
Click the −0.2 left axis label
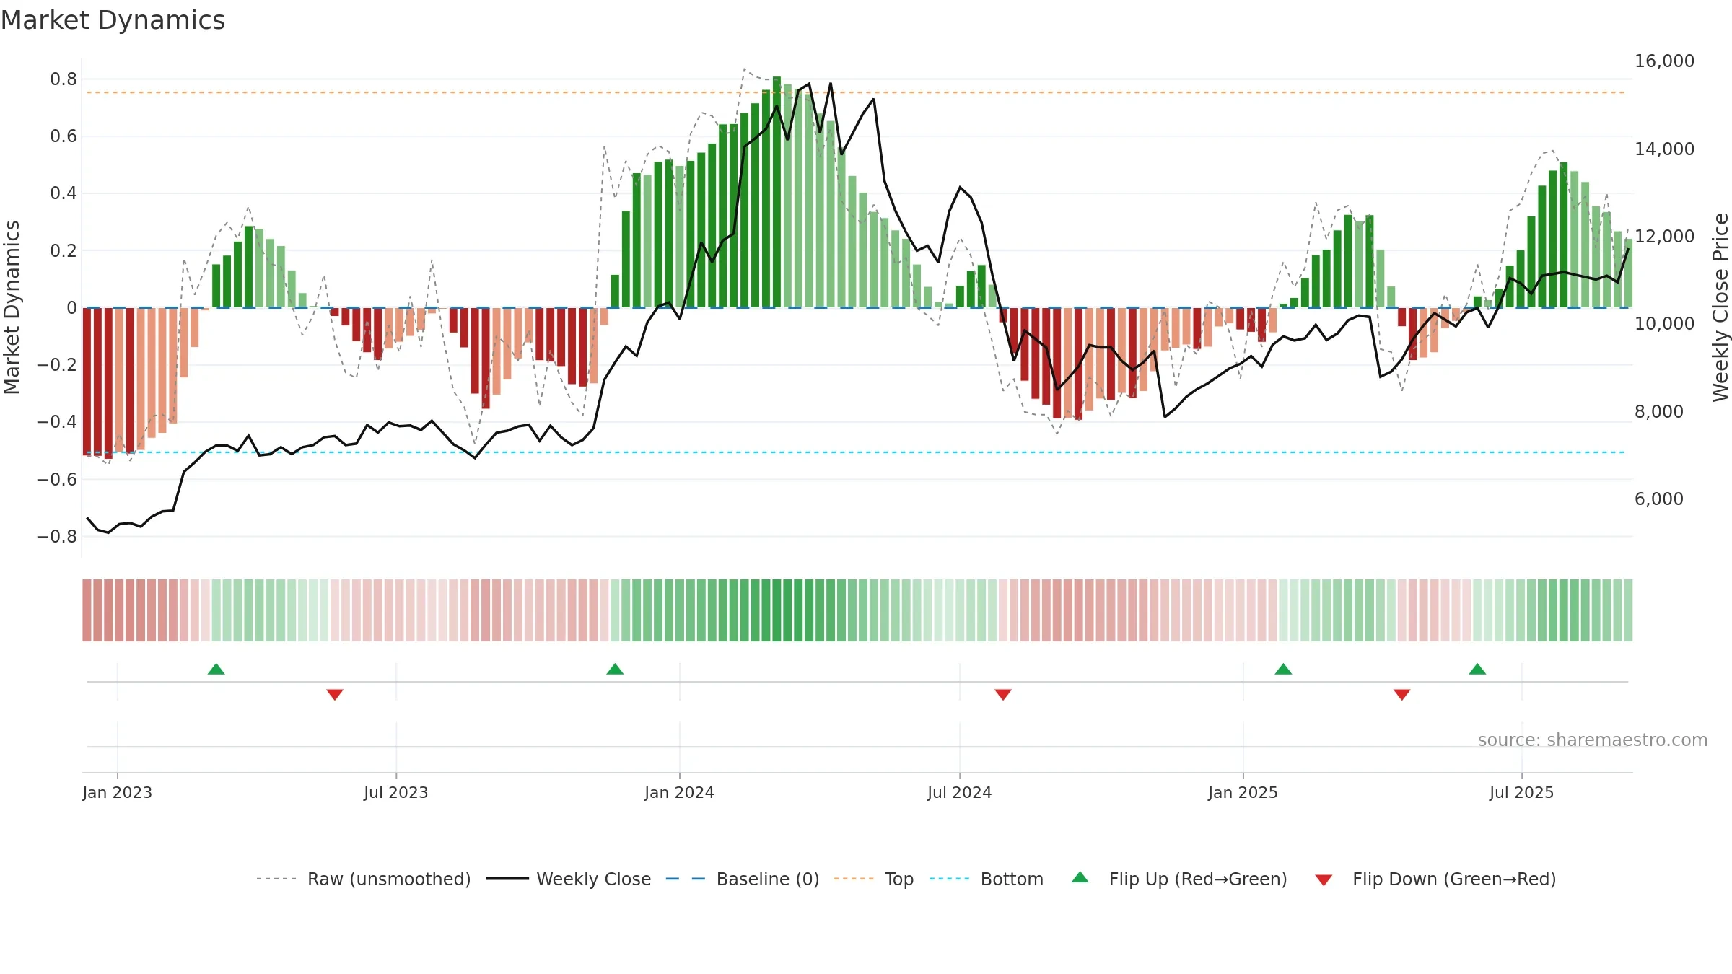(x=57, y=364)
